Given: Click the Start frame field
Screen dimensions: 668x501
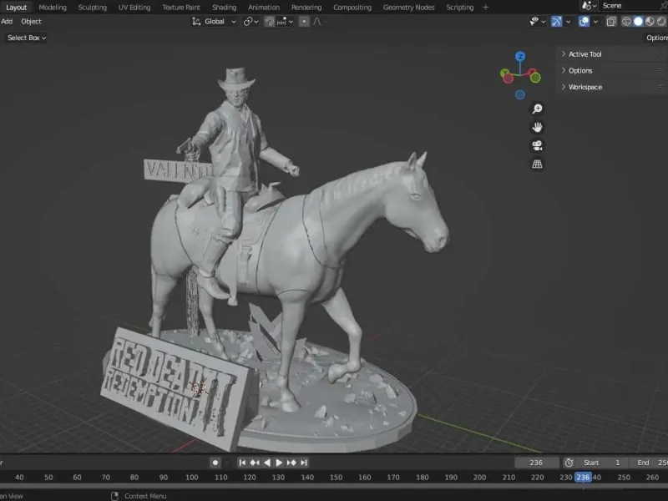Looking at the screenshot, I should point(603,463).
